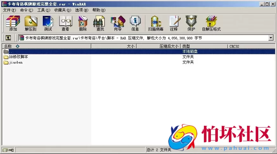277x154 pixels.
Task: Click the 删除 (Delete) toolbar icon
Action: coord(83,23)
